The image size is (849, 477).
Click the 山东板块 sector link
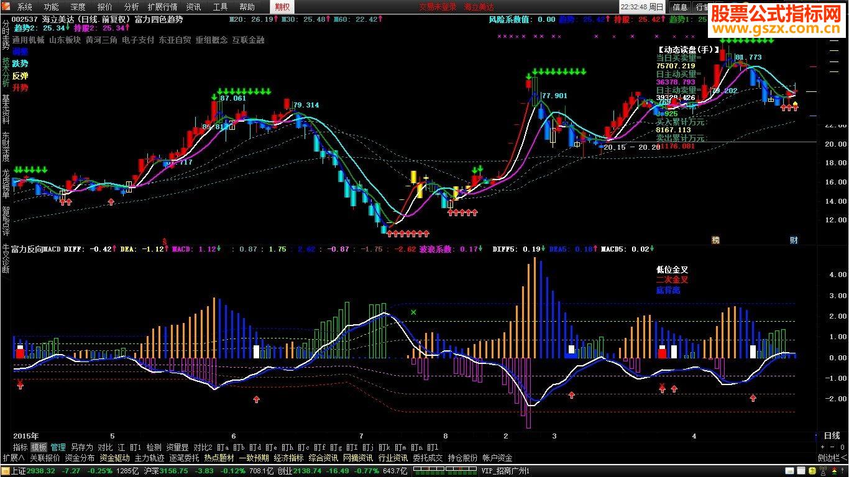(x=65, y=40)
